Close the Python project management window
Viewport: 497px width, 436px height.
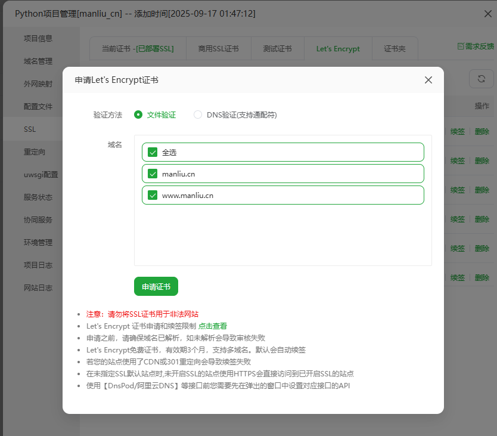(488, 14)
